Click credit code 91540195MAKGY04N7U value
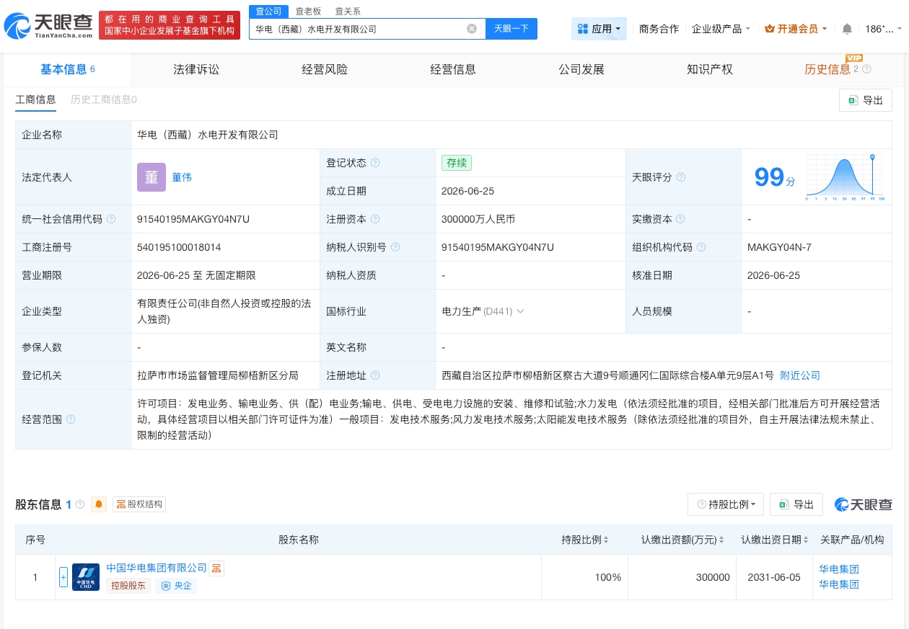Image resolution: width=909 pixels, height=629 pixels. [193, 219]
